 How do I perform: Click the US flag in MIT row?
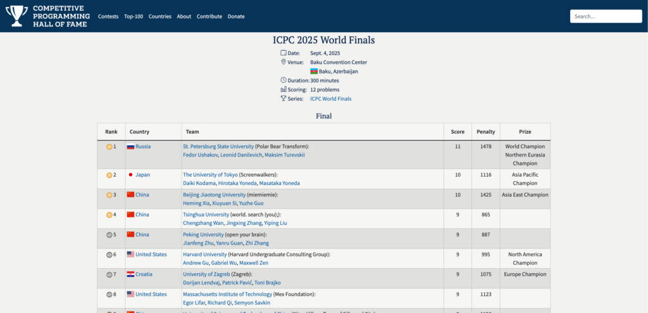[130, 294]
